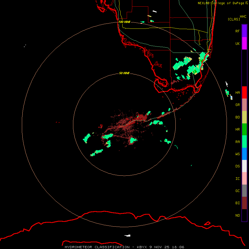The image size is (249, 249).
Task: Click the radar site center clutter burst
Action: pyautogui.click(x=125, y=125)
